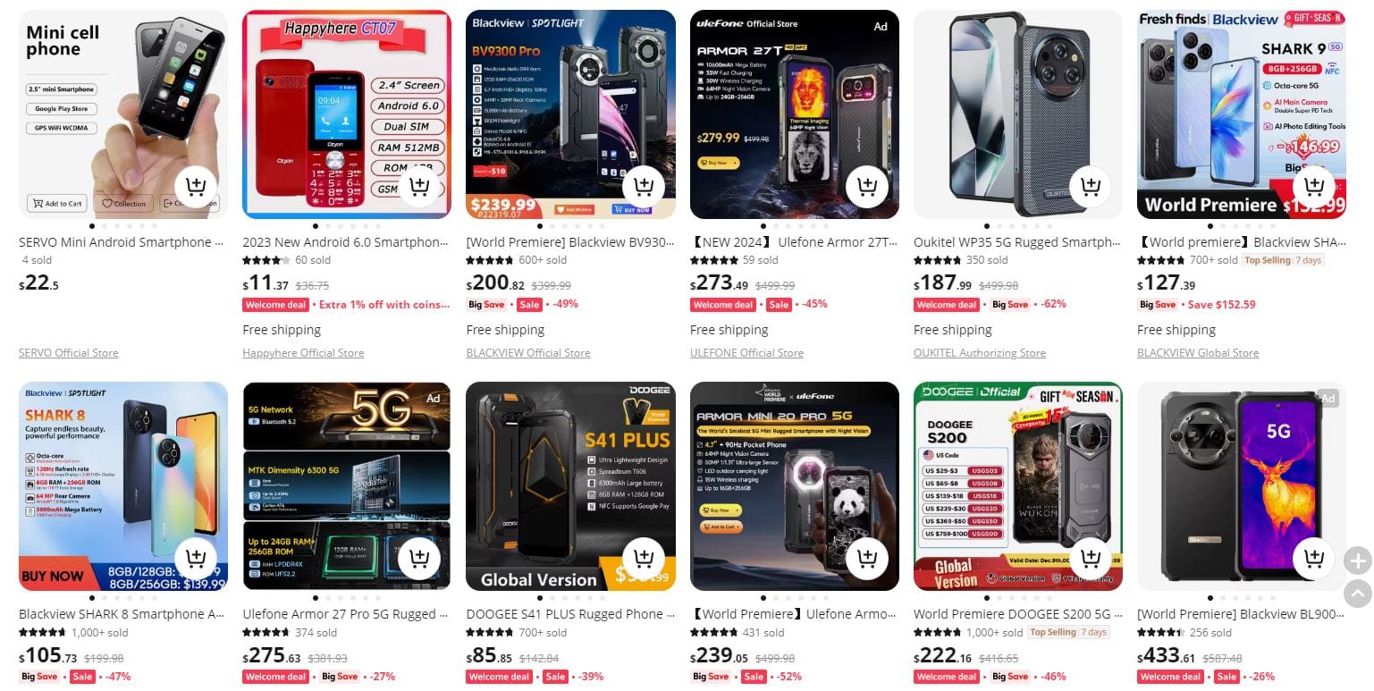Open Ulefone Armor 27 Pro 5G title
The height and width of the screenshot is (691, 1374).
tap(346, 614)
